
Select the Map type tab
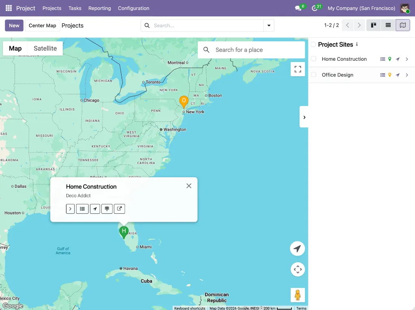click(15, 49)
